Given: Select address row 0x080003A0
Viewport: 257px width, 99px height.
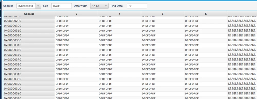Looking at the screenshot, I should tap(29, 74).
